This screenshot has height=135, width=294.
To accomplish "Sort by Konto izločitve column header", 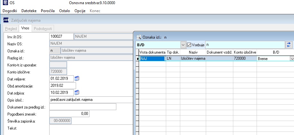I will [245, 52].
